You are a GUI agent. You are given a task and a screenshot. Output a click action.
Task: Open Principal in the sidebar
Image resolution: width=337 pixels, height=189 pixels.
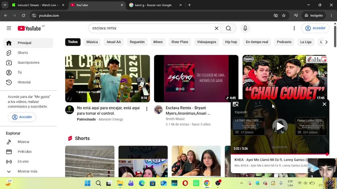[x=28, y=43]
